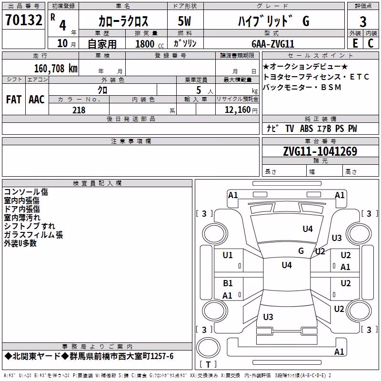Select lot number 70132
381x381 pixels.
click(x=23, y=20)
